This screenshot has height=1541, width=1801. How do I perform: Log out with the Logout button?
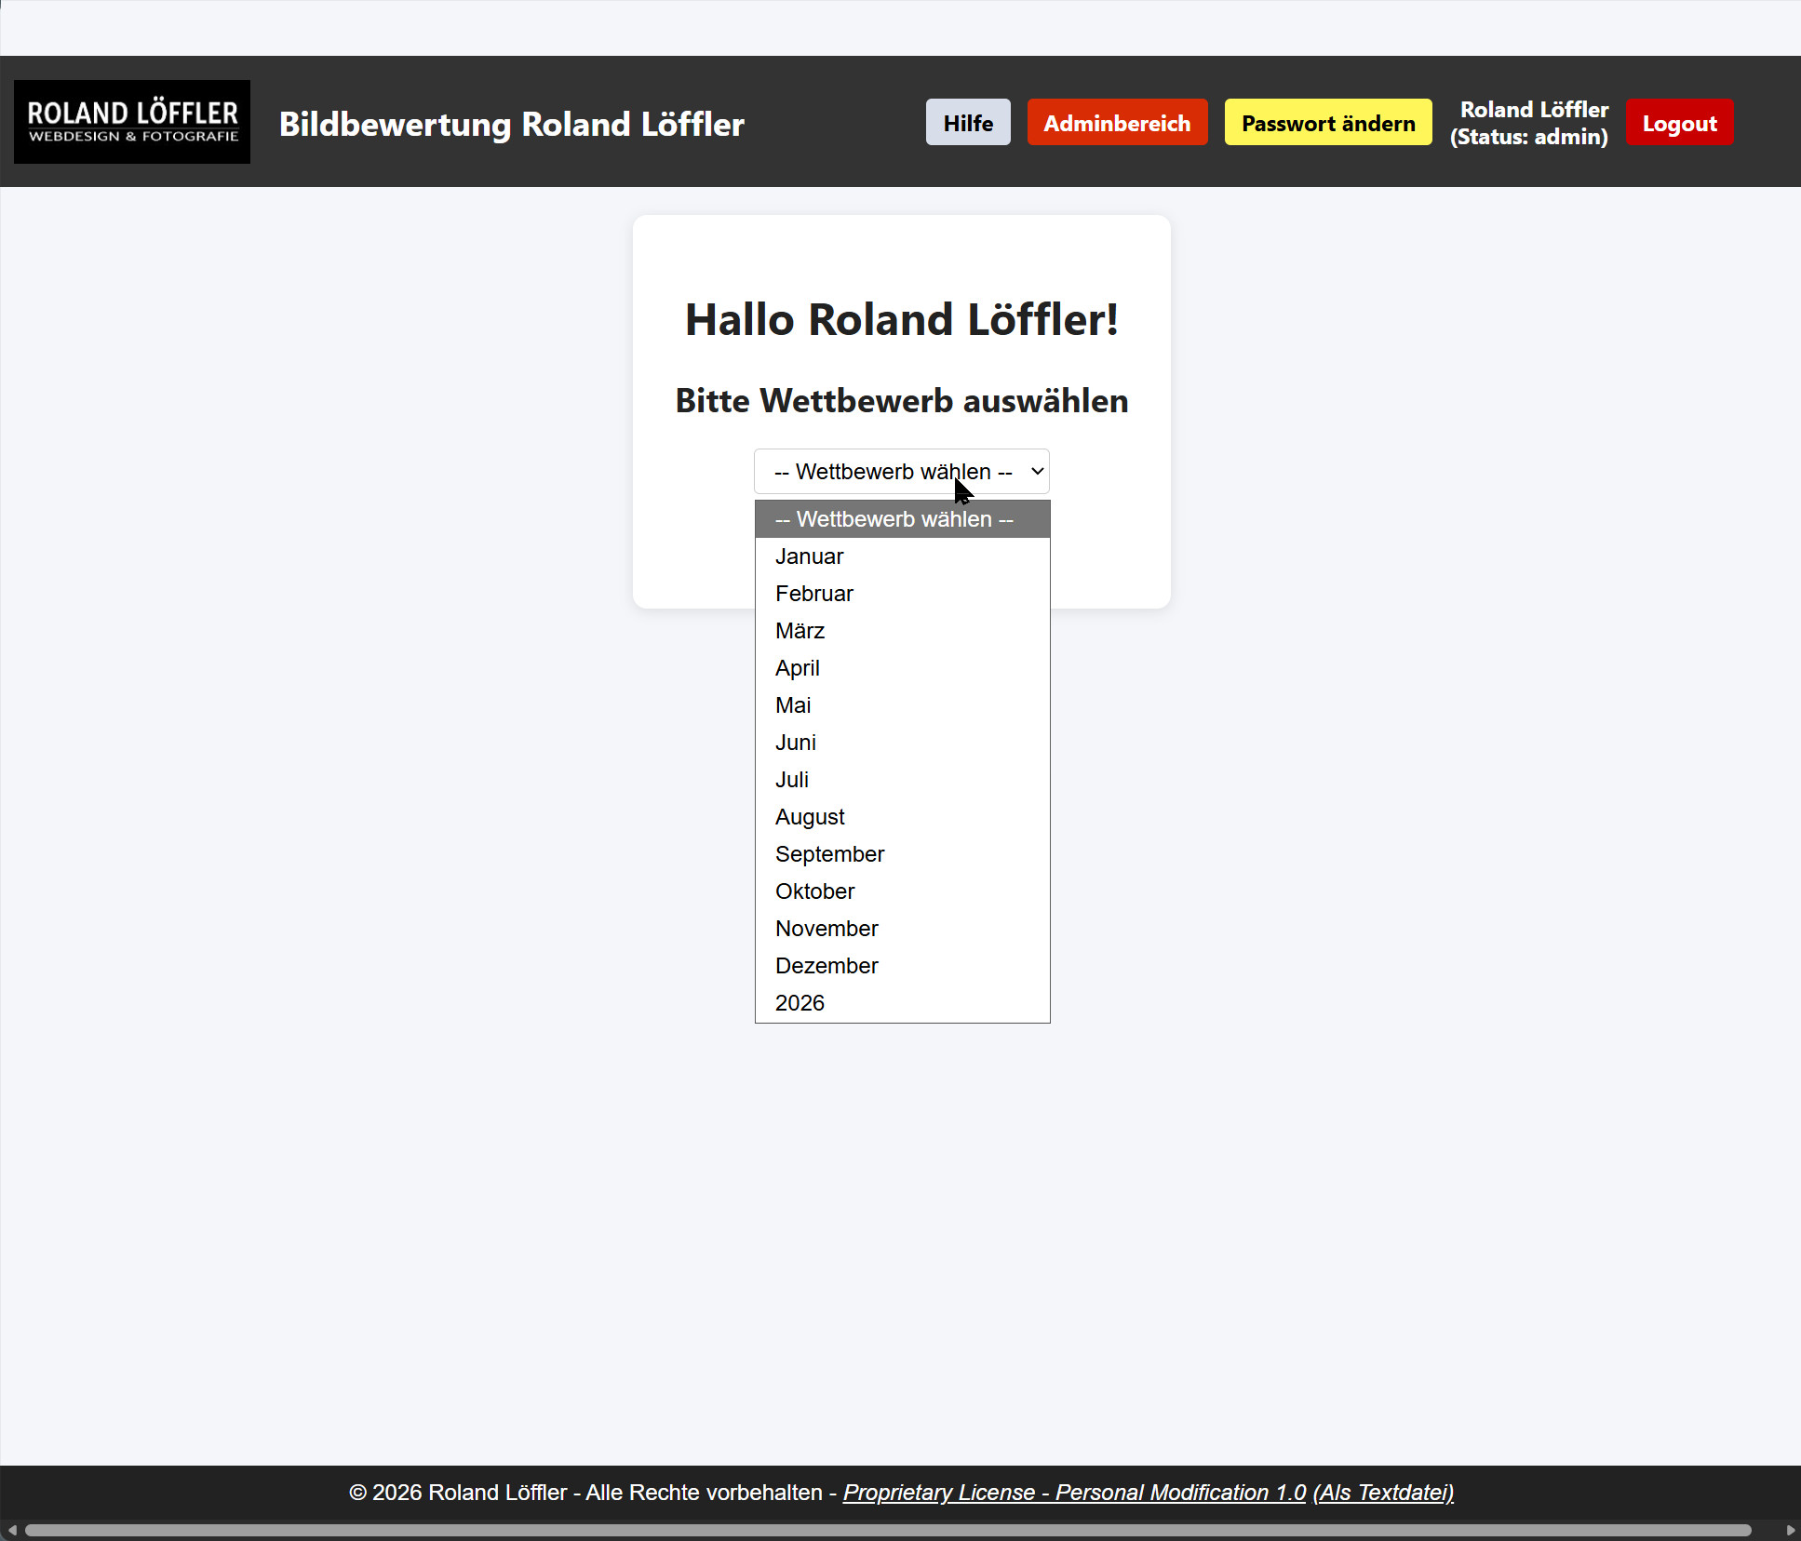click(1679, 123)
